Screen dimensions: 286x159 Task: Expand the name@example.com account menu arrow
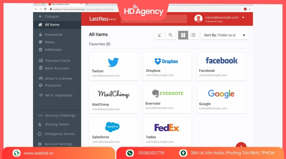[x=243, y=18]
